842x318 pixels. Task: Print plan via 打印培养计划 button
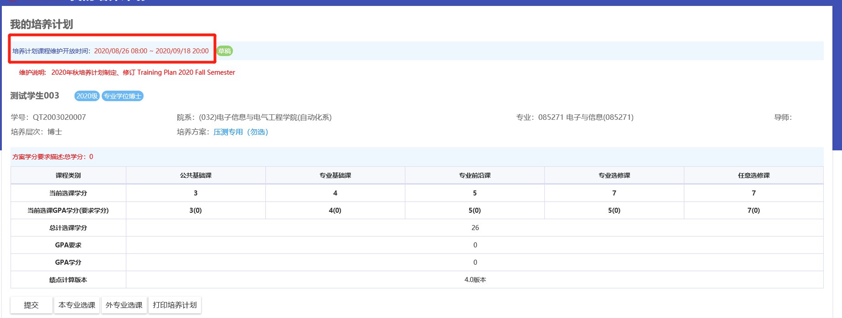(x=175, y=305)
